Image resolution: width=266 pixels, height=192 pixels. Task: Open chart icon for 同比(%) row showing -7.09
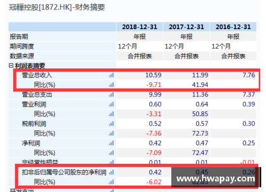point(111,153)
